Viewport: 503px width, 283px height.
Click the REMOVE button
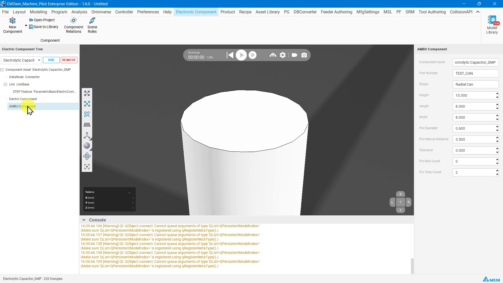69,60
